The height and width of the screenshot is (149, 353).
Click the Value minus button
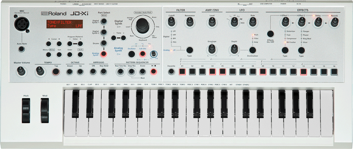pos(70,44)
